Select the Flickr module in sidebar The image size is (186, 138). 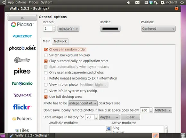pos(22,107)
